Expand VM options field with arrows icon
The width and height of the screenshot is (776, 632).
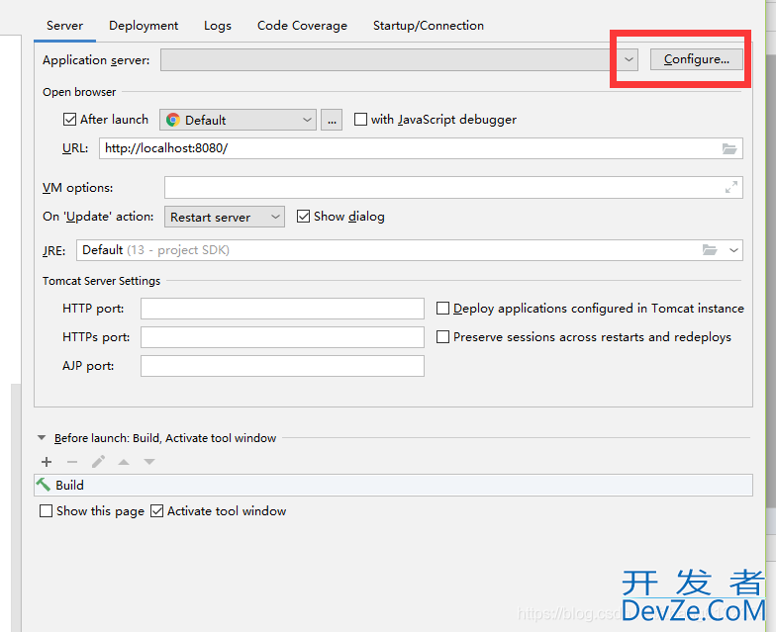(x=731, y=188)
